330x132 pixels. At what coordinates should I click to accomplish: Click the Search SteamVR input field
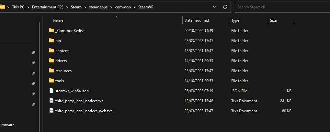[282, 7]
